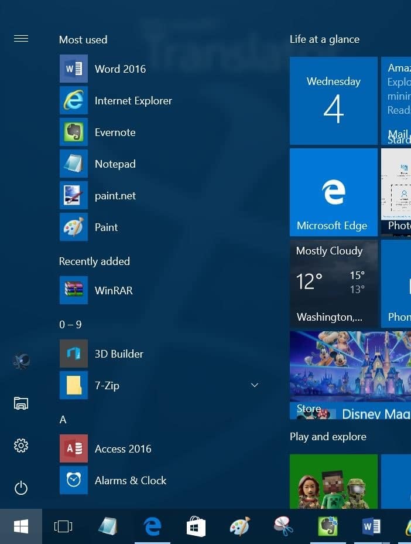
Task: Click the 'Recently added' heading
Action: point(94,261)
